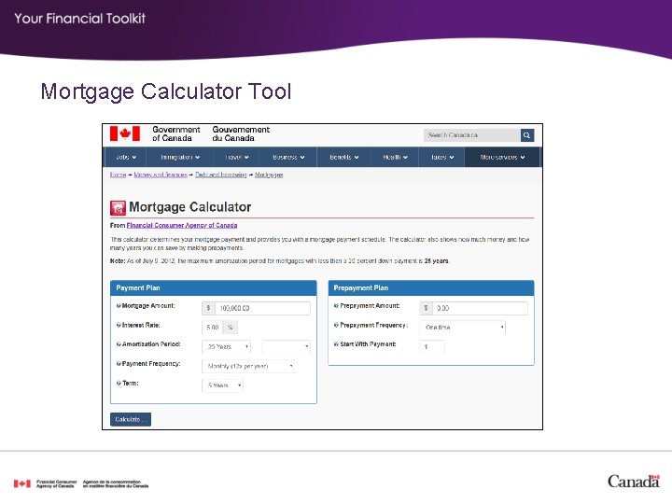Screen dimensions: 672x504
Task: Open the Benefits menu
Action: 344,158
